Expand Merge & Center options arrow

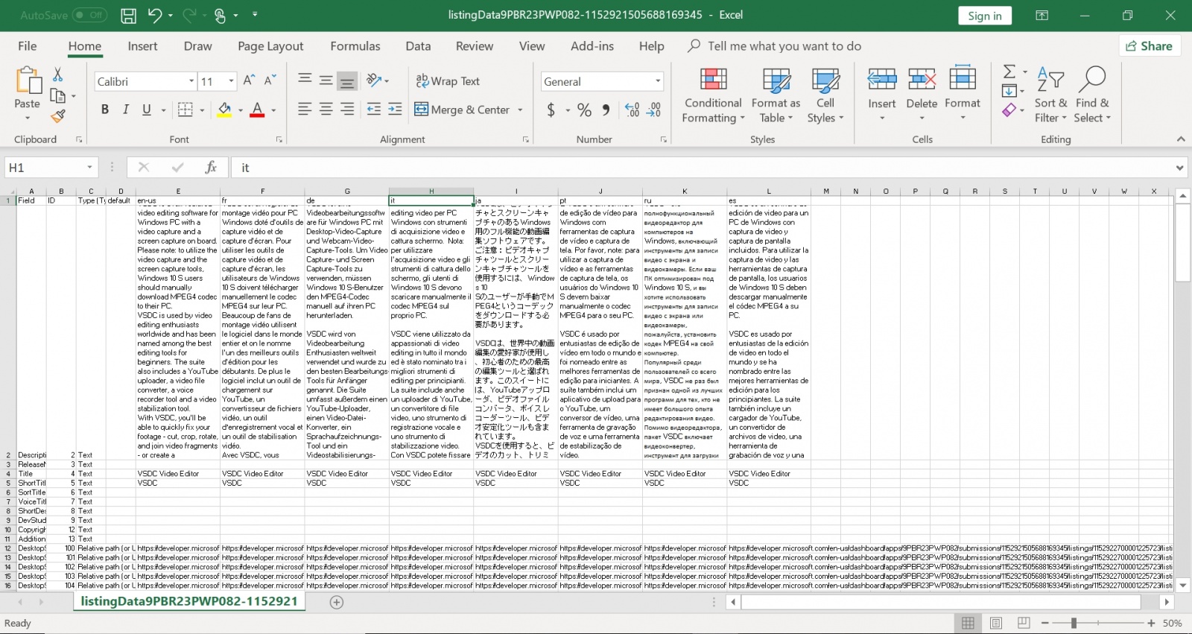tap(520, 110)
